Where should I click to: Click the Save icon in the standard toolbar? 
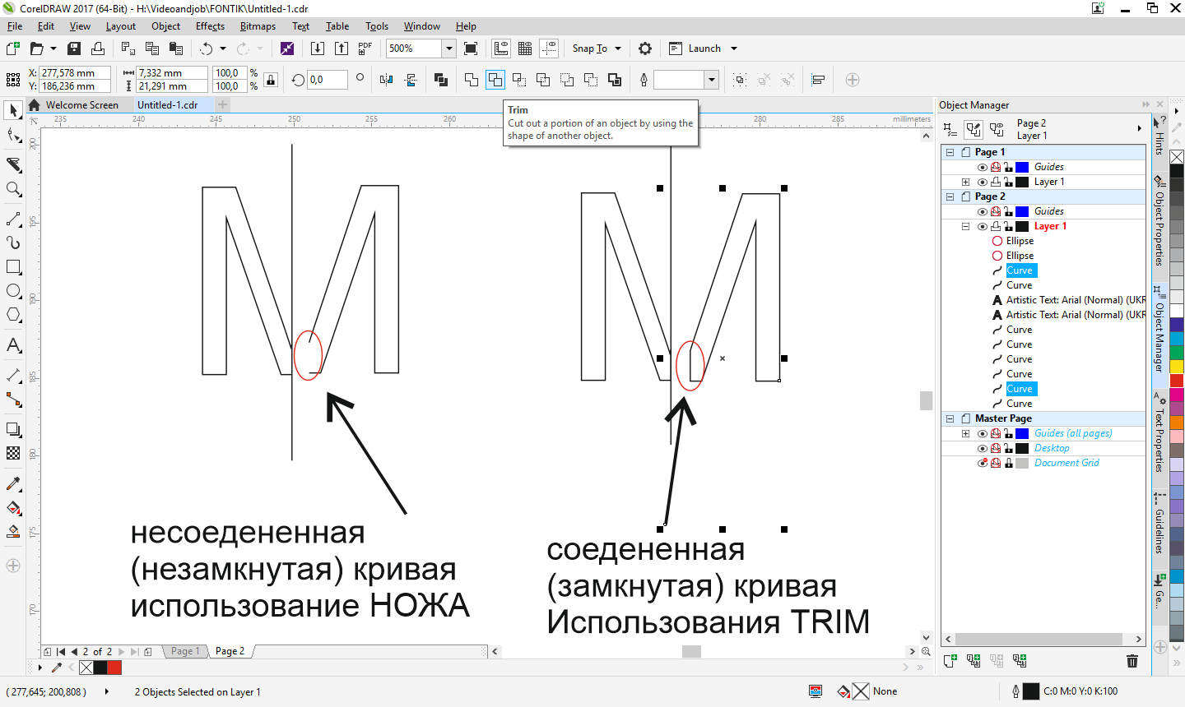(x=74, y=49)
